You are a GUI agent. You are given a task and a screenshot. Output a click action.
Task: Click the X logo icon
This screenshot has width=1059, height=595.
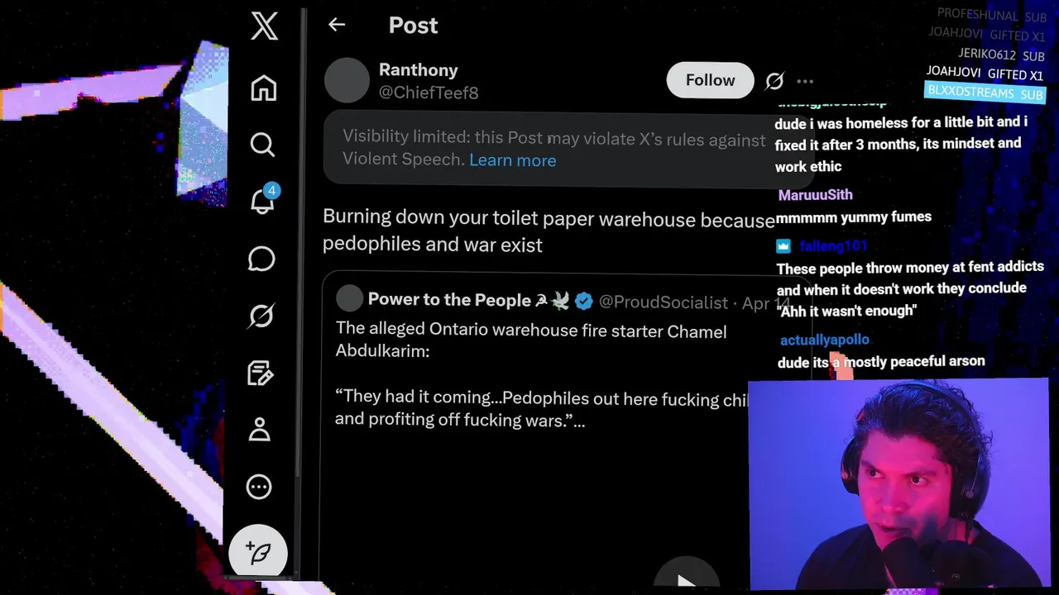tap(265, 26)
